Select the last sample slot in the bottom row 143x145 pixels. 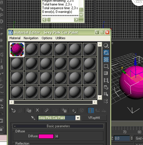(90, 92)
